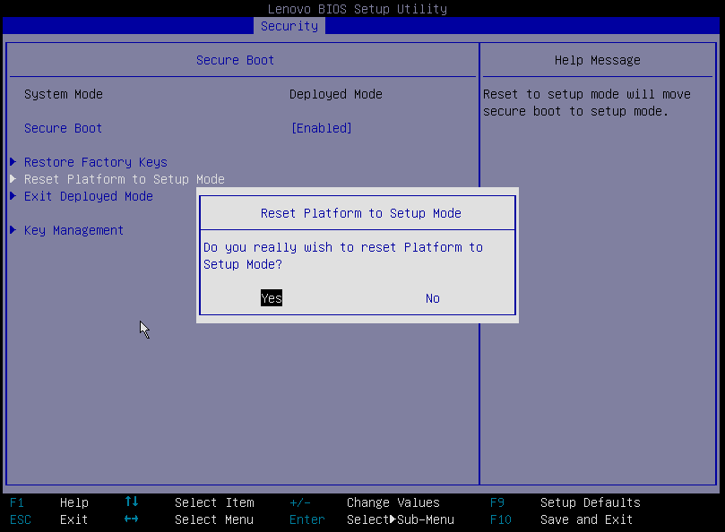Image resolution: width=725 pixels, height=532 pixels.
Task: Open the Exit Deployed Mode entry
Action: [x=89, y=196]
